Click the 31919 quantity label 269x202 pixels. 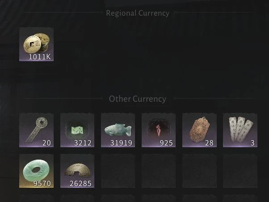[x=121, y=143]
